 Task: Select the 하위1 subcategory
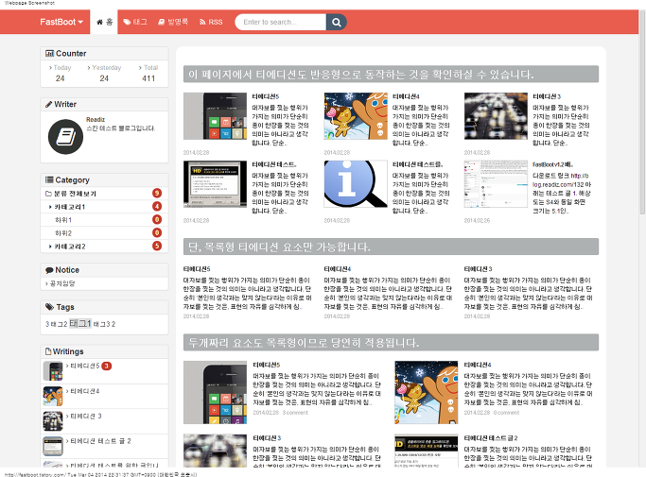63,220
